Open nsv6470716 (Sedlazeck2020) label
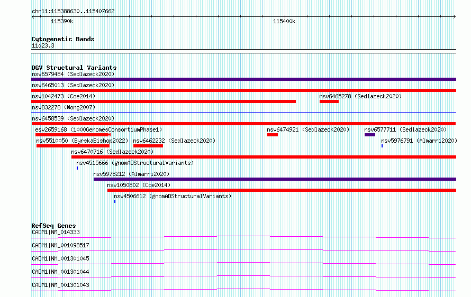Viewport: 471px width, 297px height. click(112, 152)
